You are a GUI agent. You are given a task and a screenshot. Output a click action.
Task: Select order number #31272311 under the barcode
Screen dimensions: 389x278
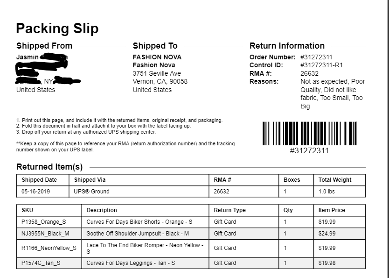click(309, 150)
